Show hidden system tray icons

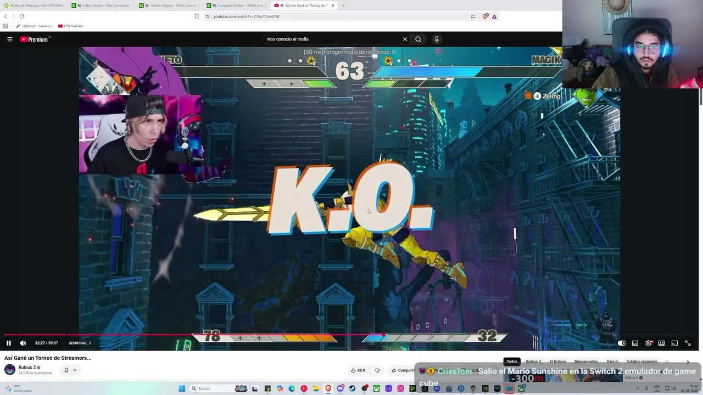pos(638,388)
